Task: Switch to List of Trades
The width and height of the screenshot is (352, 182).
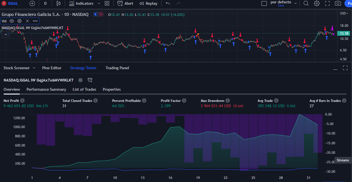Action: pos(84,89)
